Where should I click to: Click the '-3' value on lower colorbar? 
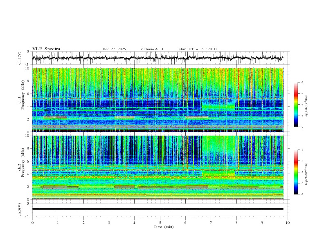point(301,150)
